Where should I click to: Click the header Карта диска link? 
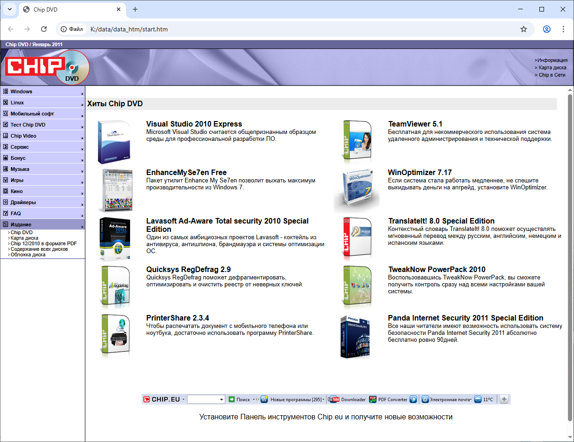click(x=552, y=67)
